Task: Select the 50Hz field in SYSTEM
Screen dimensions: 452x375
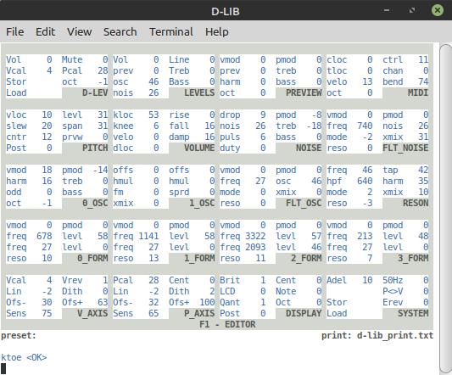Action: (405, 280)
